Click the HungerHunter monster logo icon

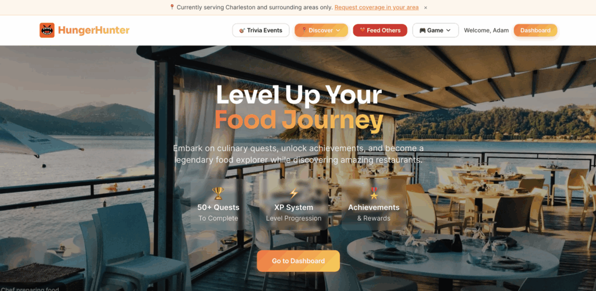(47, 30)
